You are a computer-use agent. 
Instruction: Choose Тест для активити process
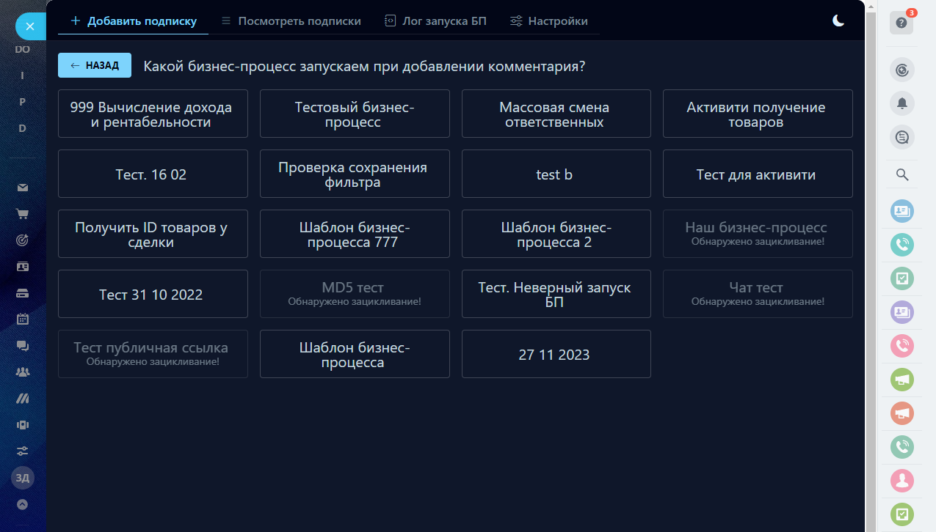click(758, 174)
